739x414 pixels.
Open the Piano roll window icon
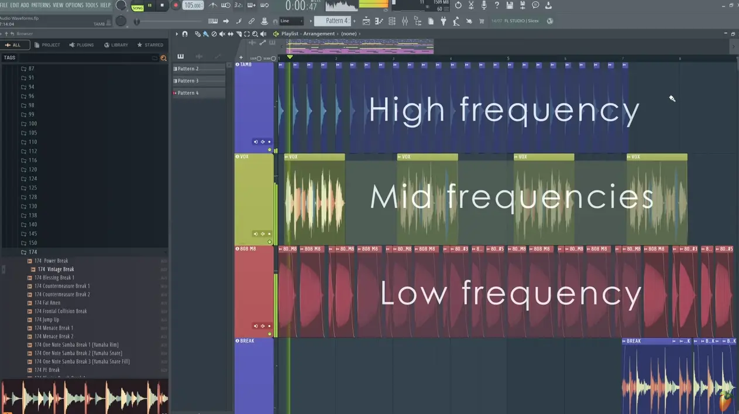[379, 21]
